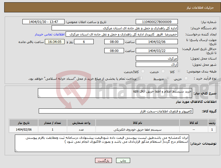Image resolution: width=221 pixels, height=168 pixels.
Task: Click the price validity date 1404/03/22 field
Action: pos(157,51)
